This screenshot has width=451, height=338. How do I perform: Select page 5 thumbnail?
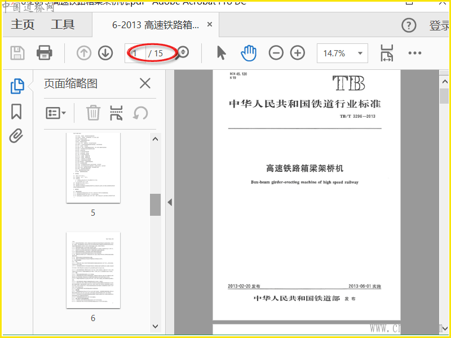(93, 167)
